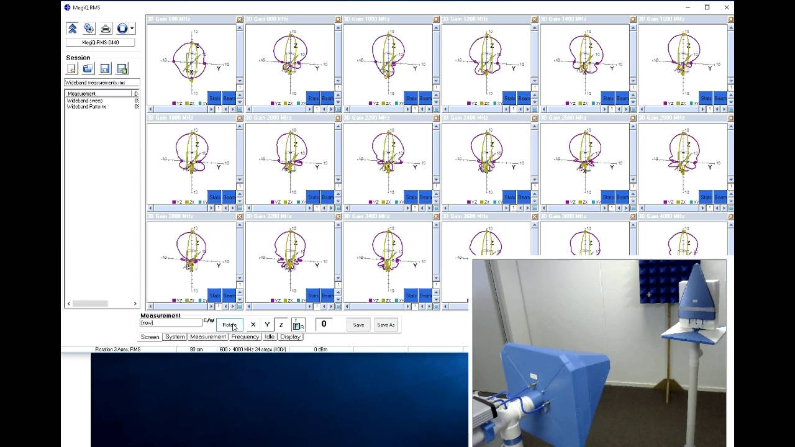795x447 pixels.
Task: Close the 3D Gain 800 MHz panel
Action: tap(338, 19)
